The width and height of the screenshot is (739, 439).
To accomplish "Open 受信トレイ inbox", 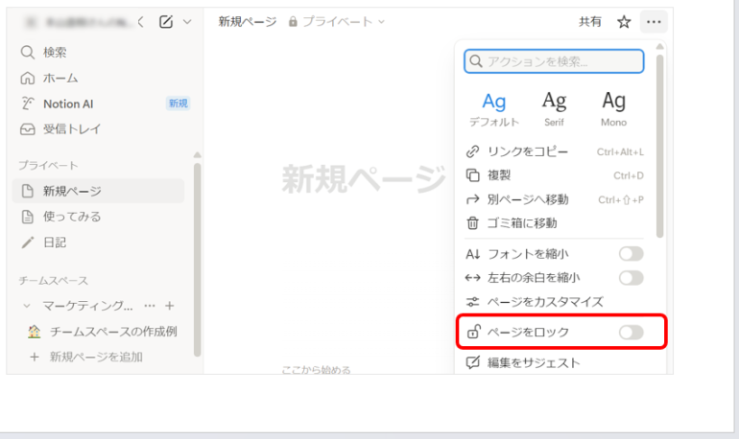I will coord(71,128).
